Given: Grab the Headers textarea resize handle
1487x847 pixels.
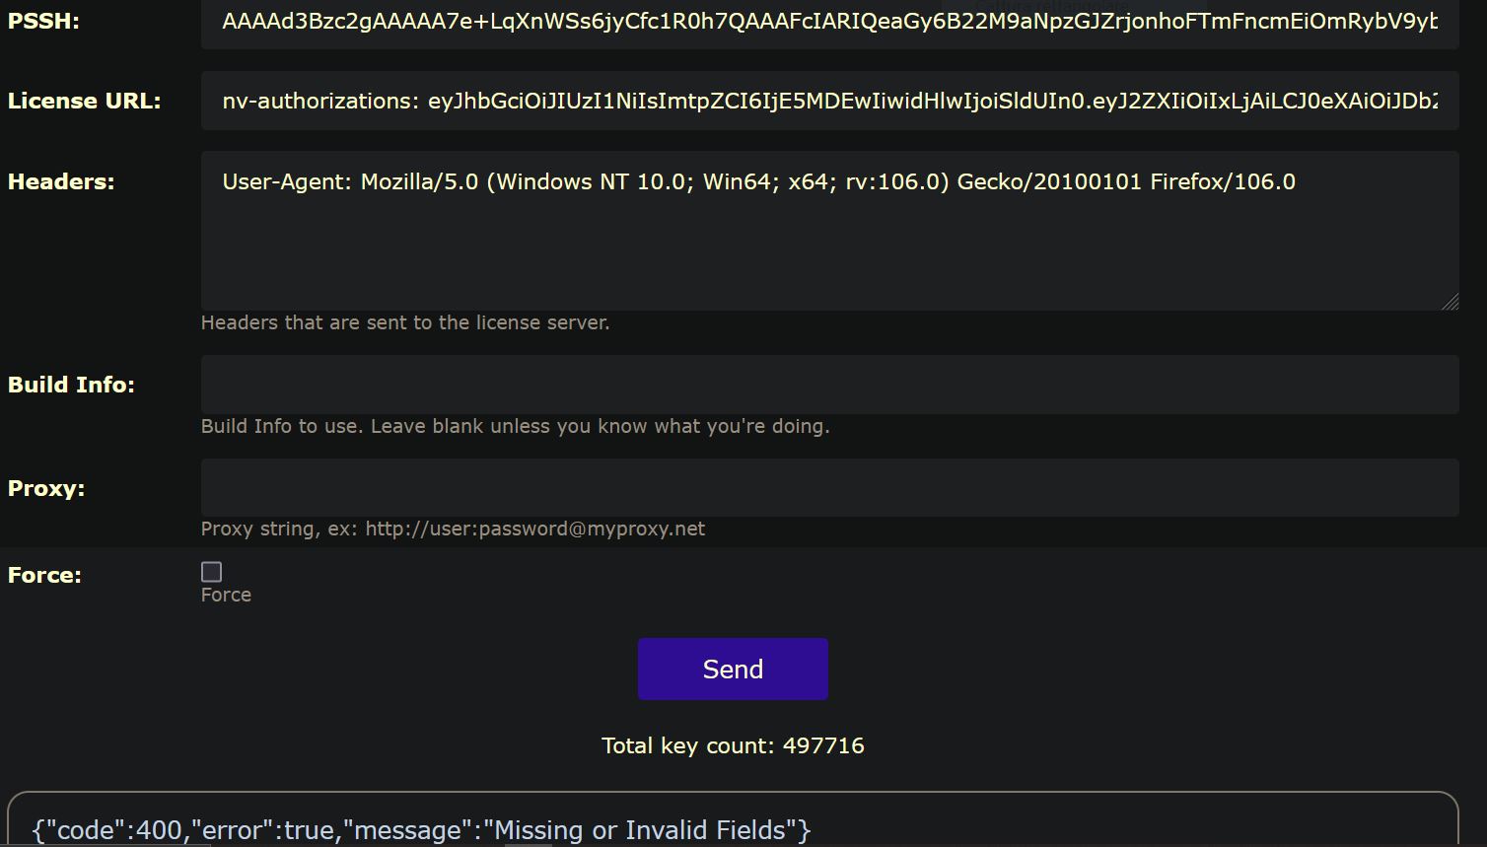Looking at the screenshot, I should click(1450, 302).
